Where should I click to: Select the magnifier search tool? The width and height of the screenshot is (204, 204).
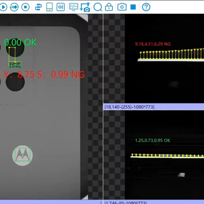98,7
